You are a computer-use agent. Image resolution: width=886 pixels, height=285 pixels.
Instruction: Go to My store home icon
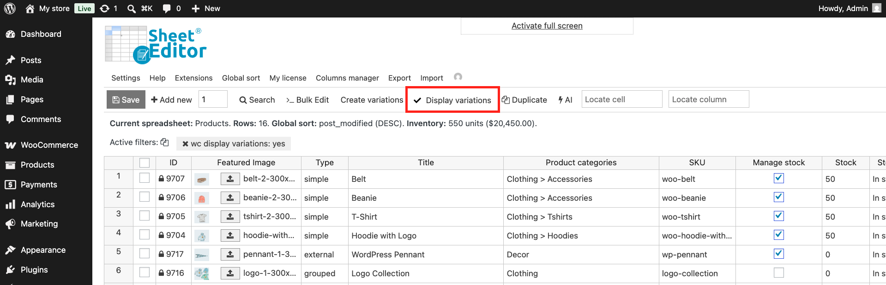tap(30, 8)
